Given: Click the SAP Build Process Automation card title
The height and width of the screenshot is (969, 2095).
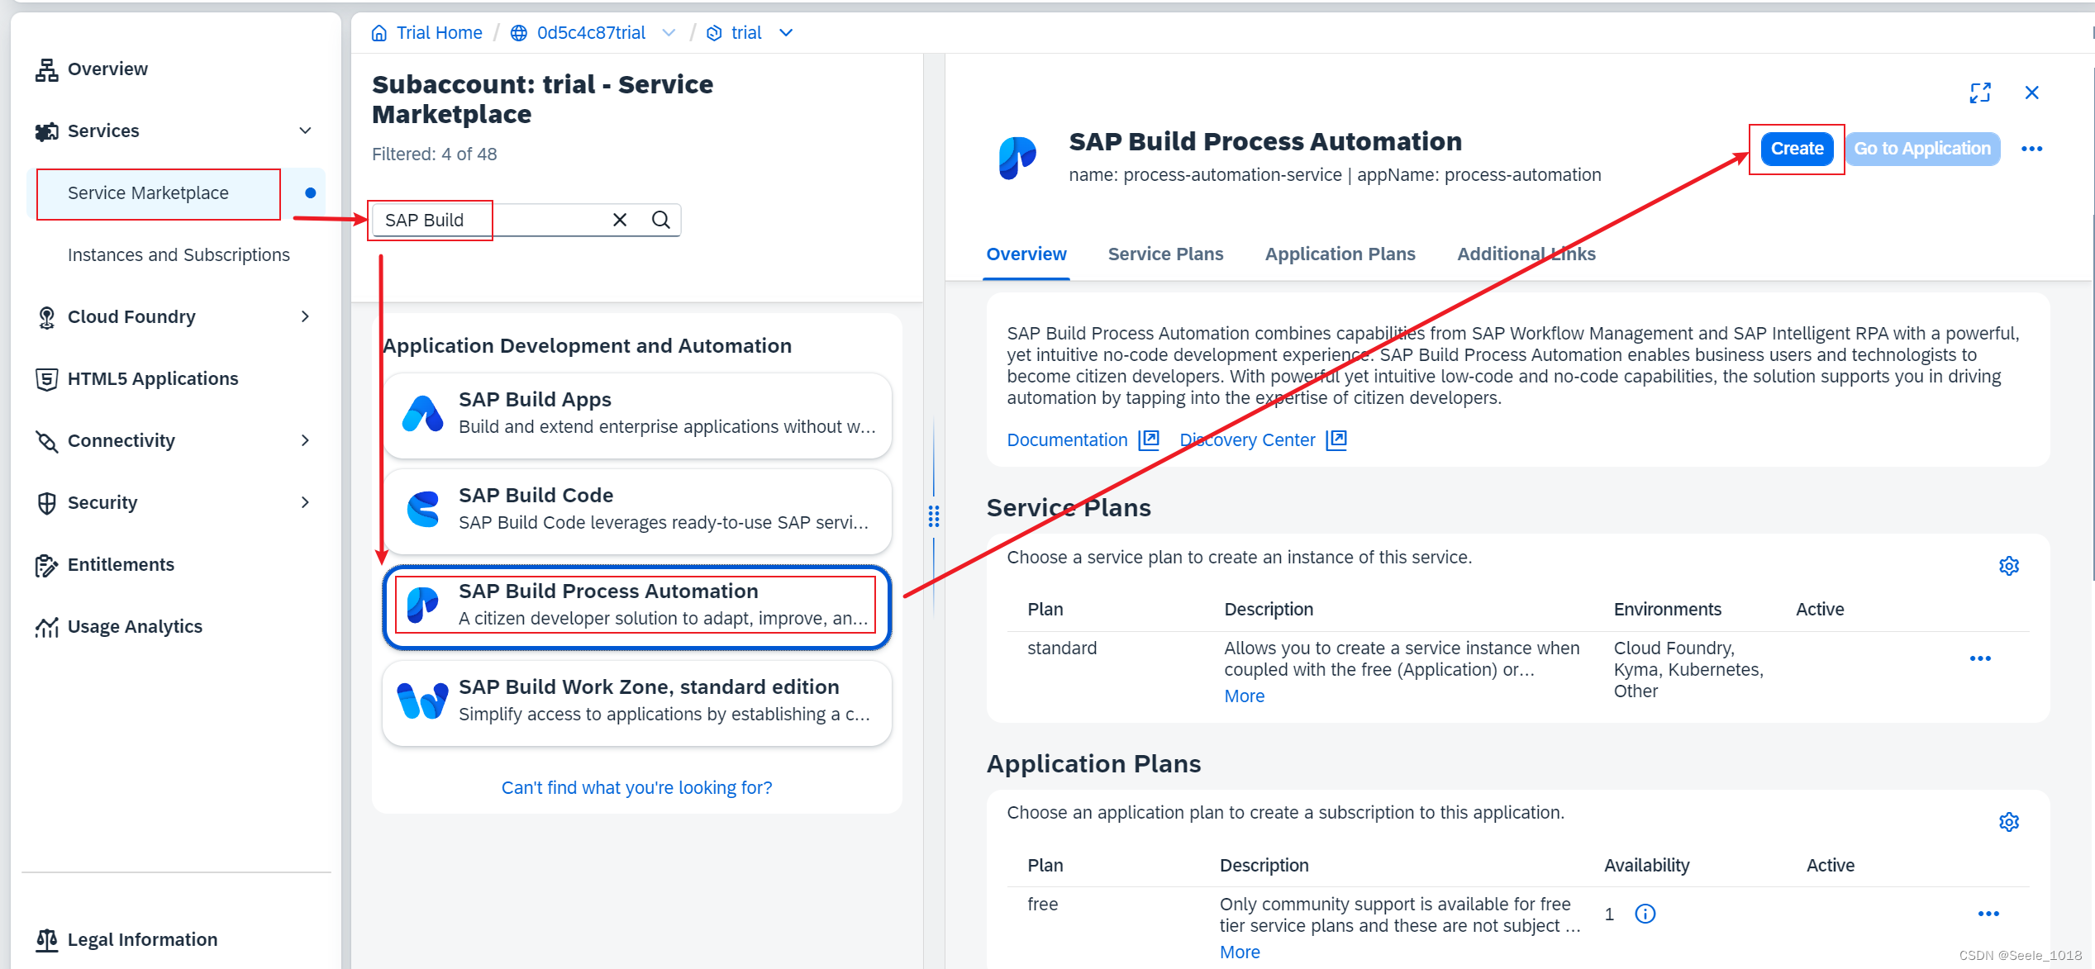Looking at the screenshot, I should point(608,591).
